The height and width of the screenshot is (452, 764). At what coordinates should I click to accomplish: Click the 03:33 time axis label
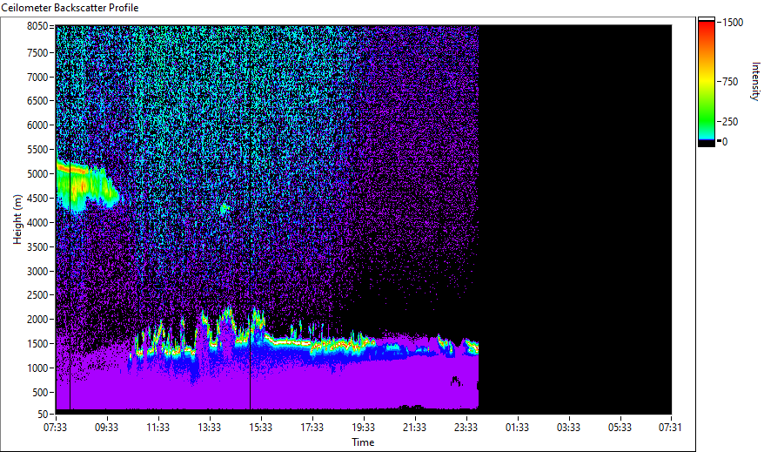point(568,428)
